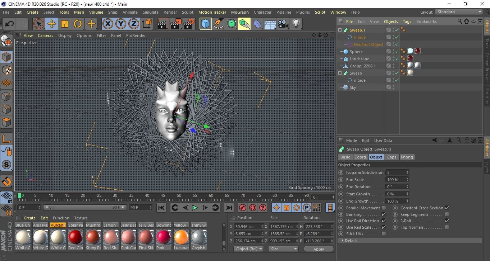Open Edit Render Settings icon
The height and width of the screenshot is (261, 490).
[189, 24]
